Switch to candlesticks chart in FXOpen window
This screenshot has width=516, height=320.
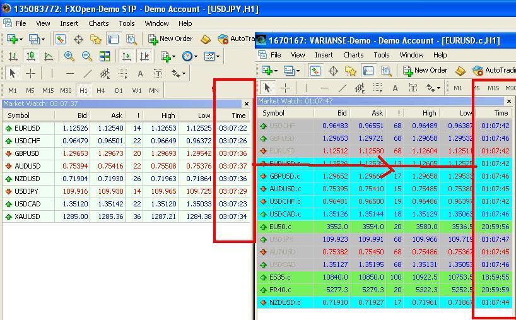[31, 56]
